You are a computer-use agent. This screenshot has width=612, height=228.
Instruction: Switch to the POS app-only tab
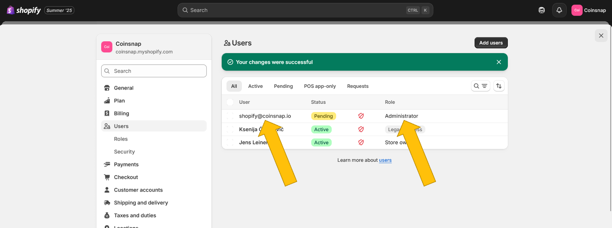click(320, 86)
